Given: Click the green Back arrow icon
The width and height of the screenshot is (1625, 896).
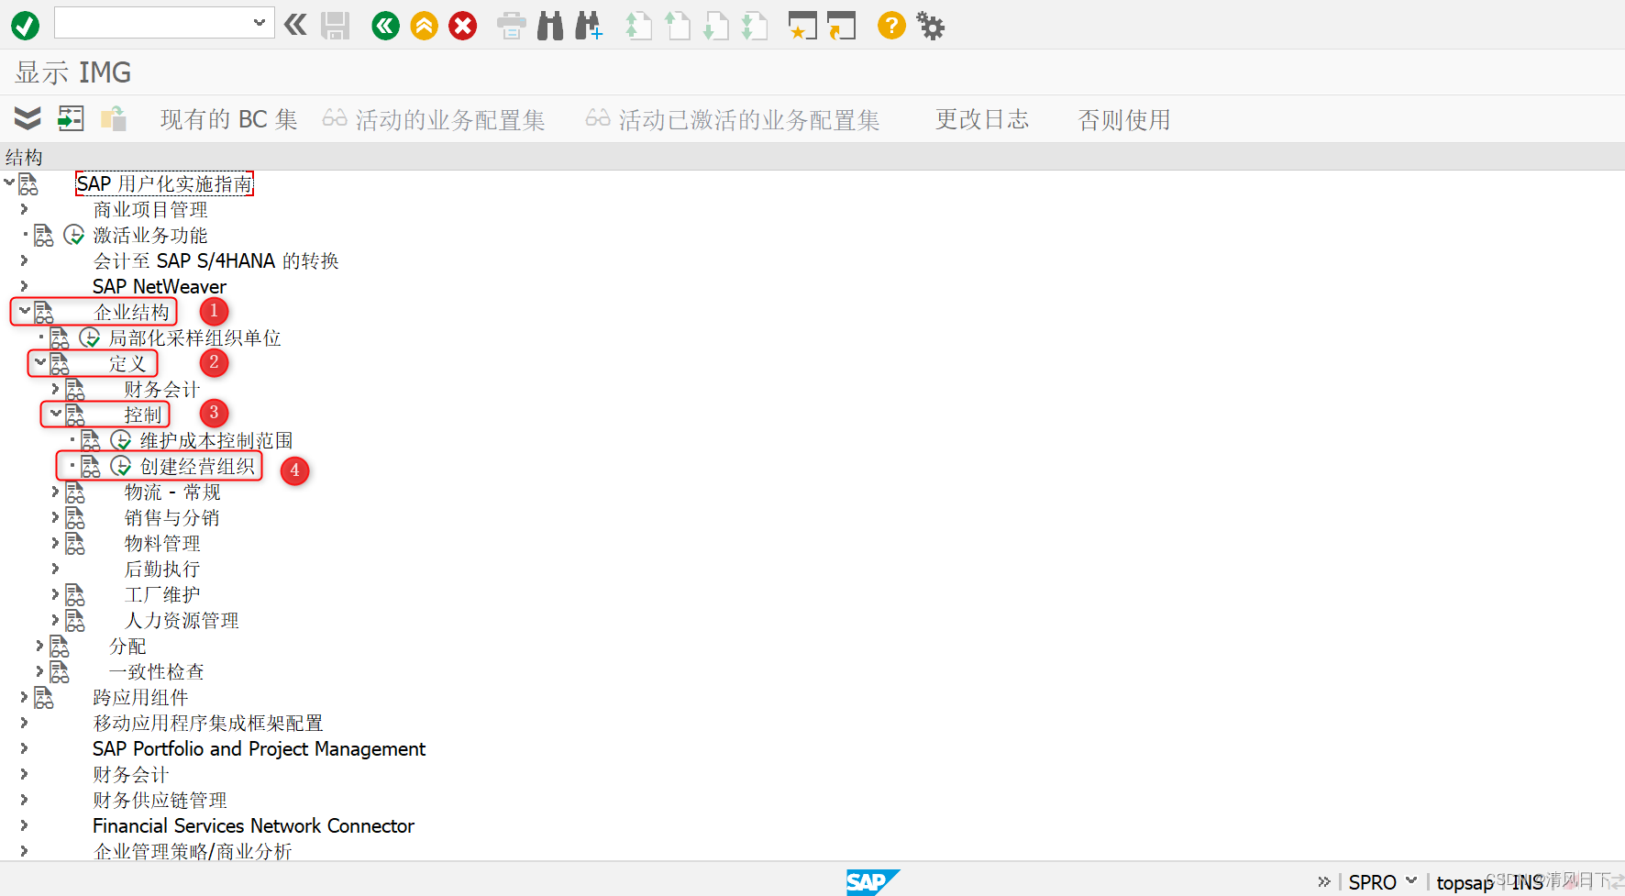Looking at the screenshot, I should coord(386,26).
